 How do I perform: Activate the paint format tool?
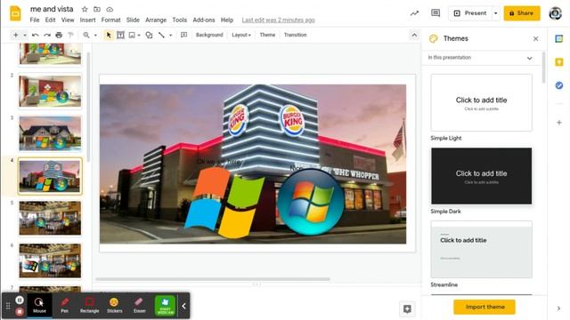point(70,35)
